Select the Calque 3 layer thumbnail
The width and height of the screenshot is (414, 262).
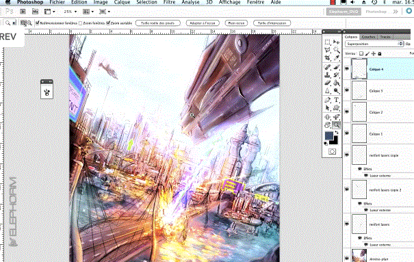(x=359, y=90)
